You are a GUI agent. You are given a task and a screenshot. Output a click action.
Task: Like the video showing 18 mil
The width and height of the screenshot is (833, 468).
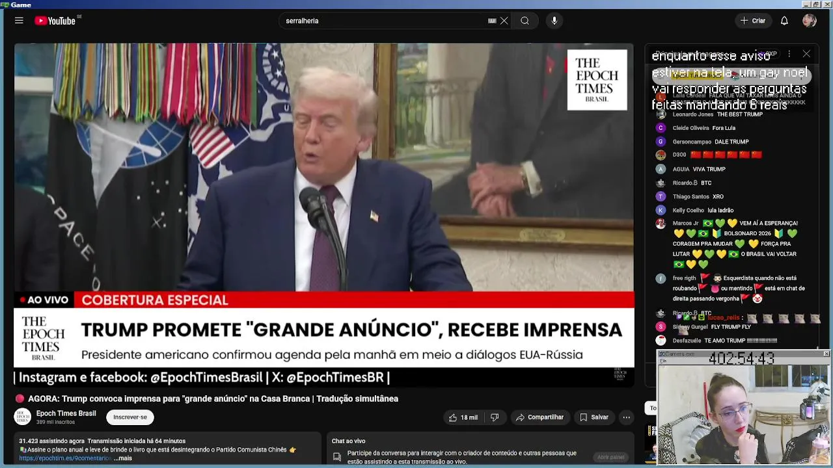(463, 417)
